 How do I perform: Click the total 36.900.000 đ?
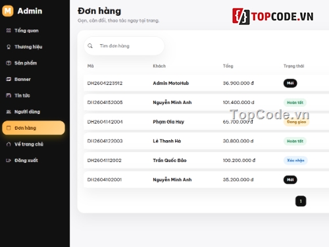click(x=238, y=83)
